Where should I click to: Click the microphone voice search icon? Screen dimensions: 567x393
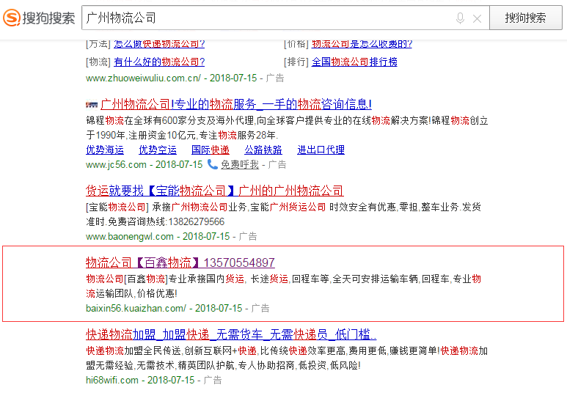(x=460, y=18)
